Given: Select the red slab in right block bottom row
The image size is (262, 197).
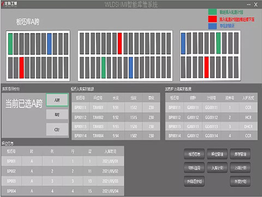Looking at the screenshot, I should (x=206, y=67).
